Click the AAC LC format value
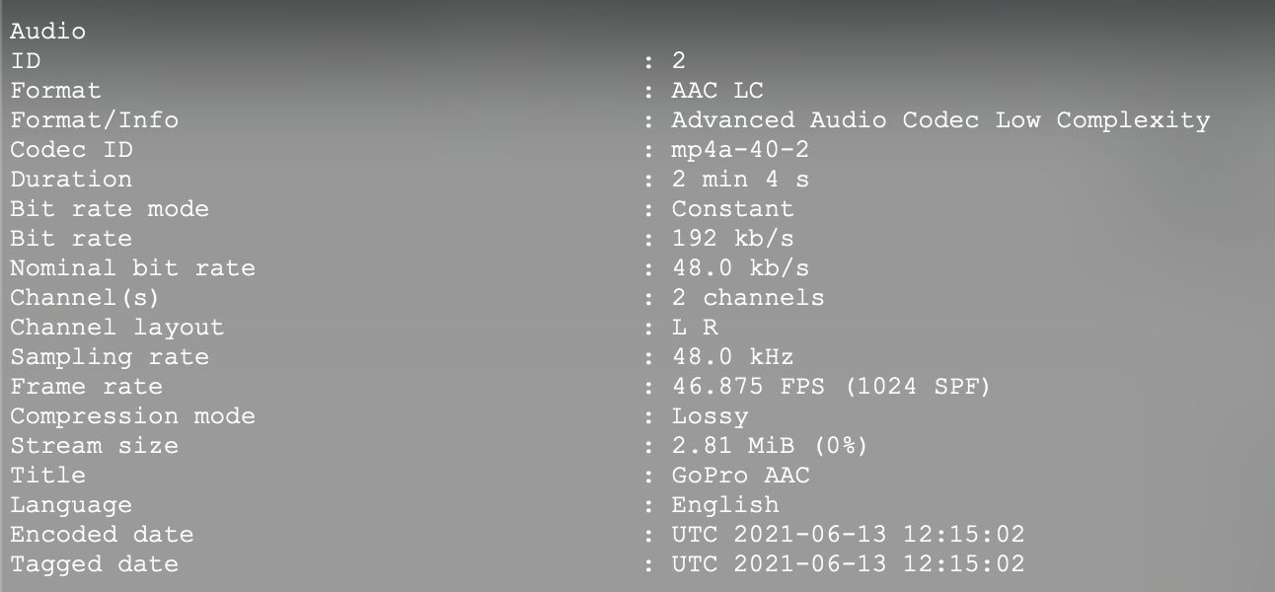The width and height of the screenshot is (1275, 592). 717,91
